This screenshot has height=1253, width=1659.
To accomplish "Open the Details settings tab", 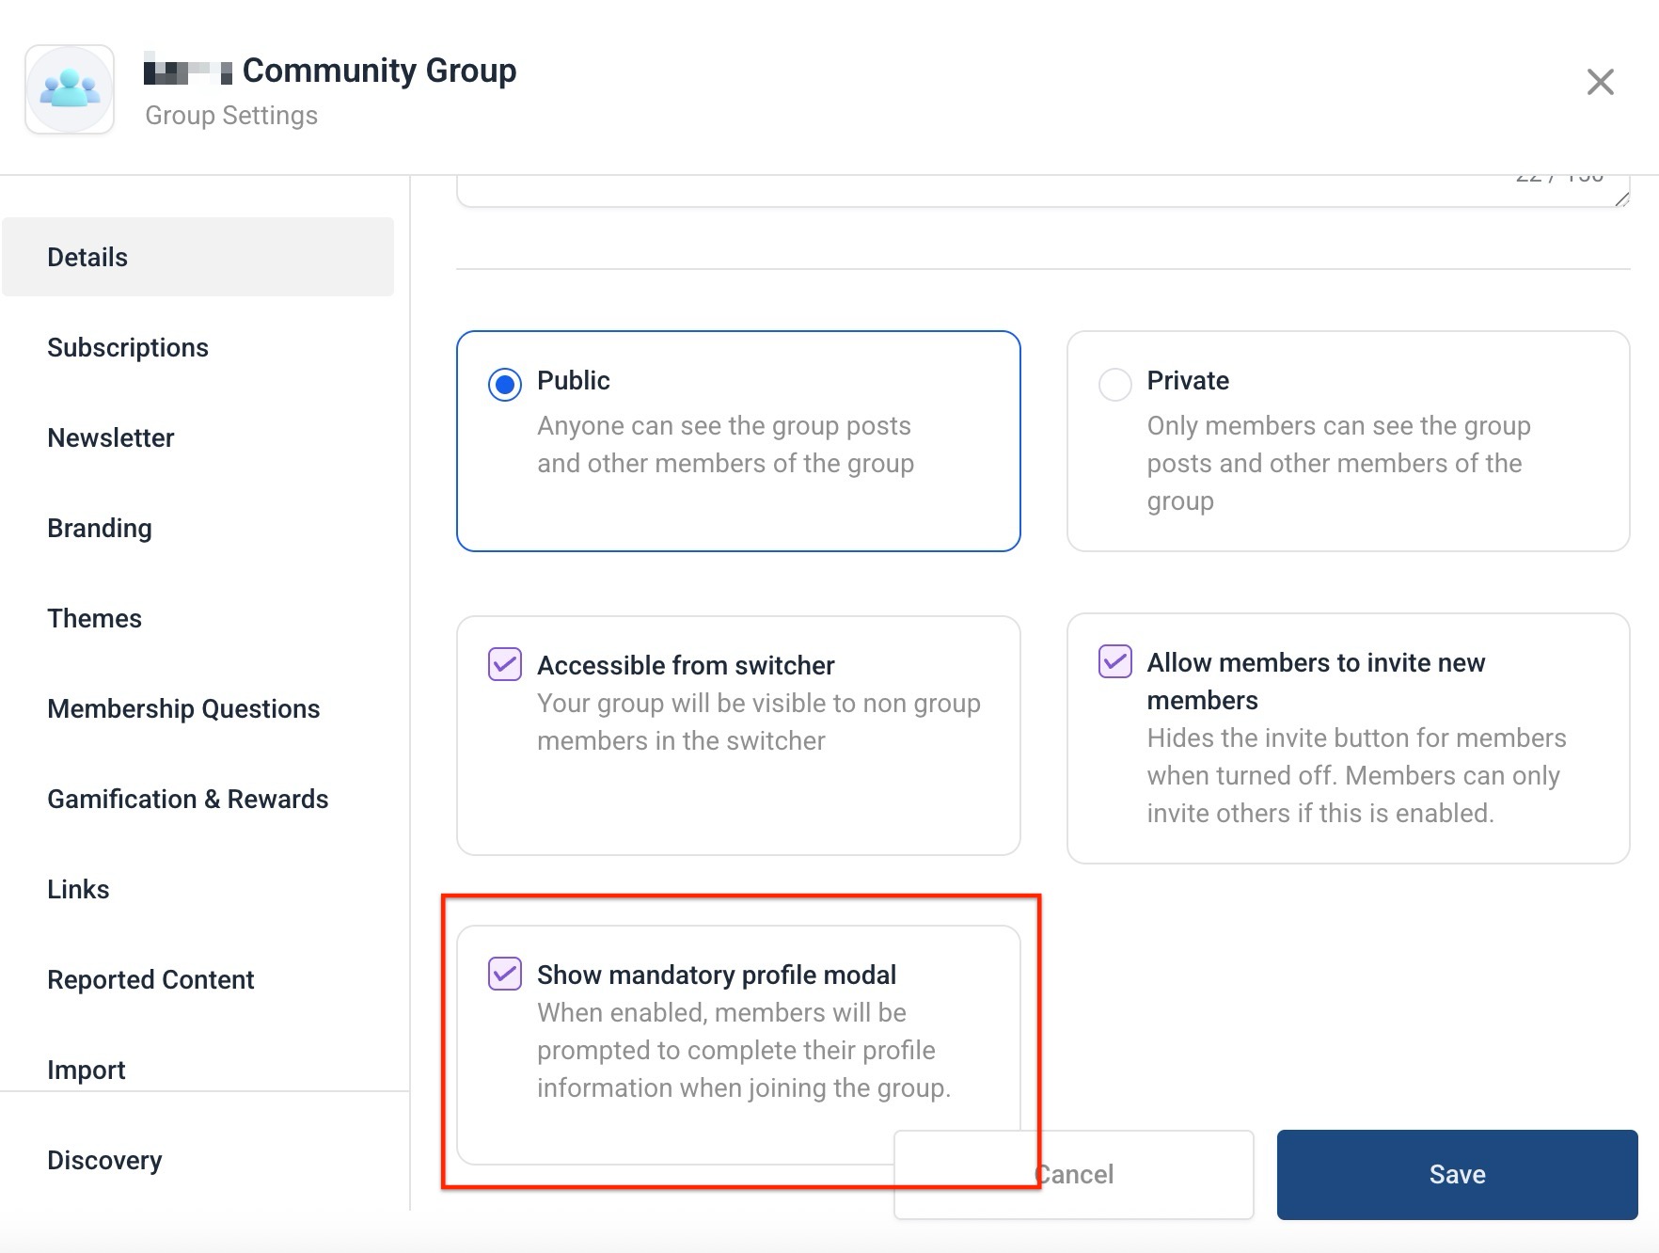I will [87, 257].
